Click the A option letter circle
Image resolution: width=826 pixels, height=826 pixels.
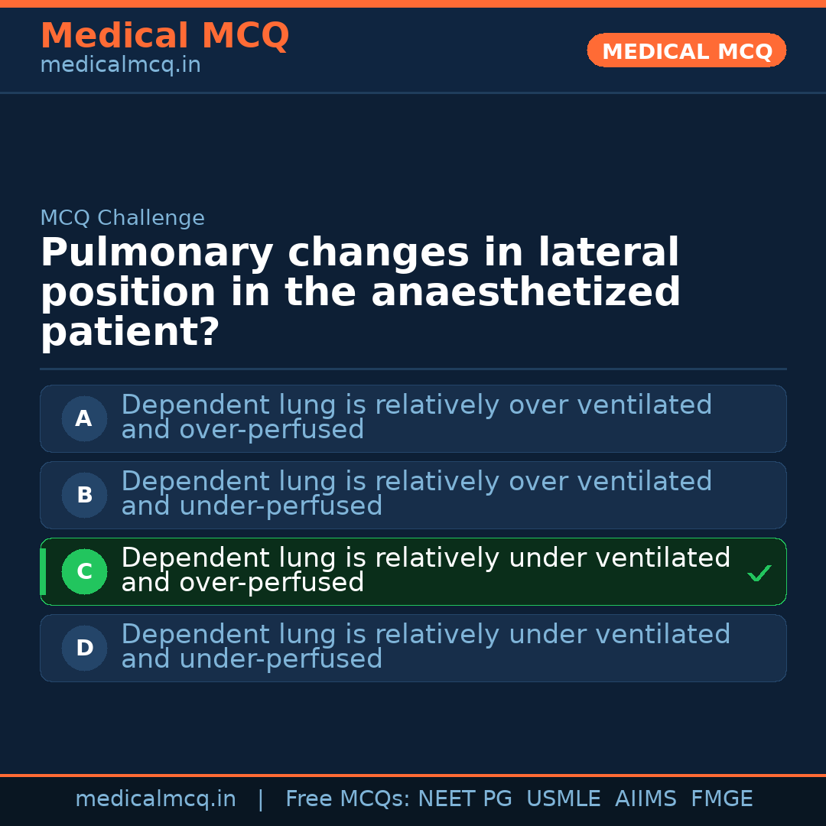(x=84, y=418)
